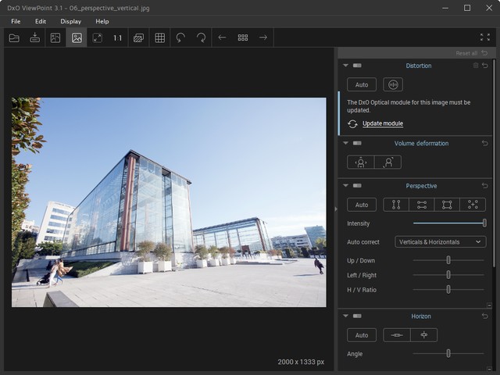Open the Edit menu
This screenshot has width=500, height=375.
[41, 21]
